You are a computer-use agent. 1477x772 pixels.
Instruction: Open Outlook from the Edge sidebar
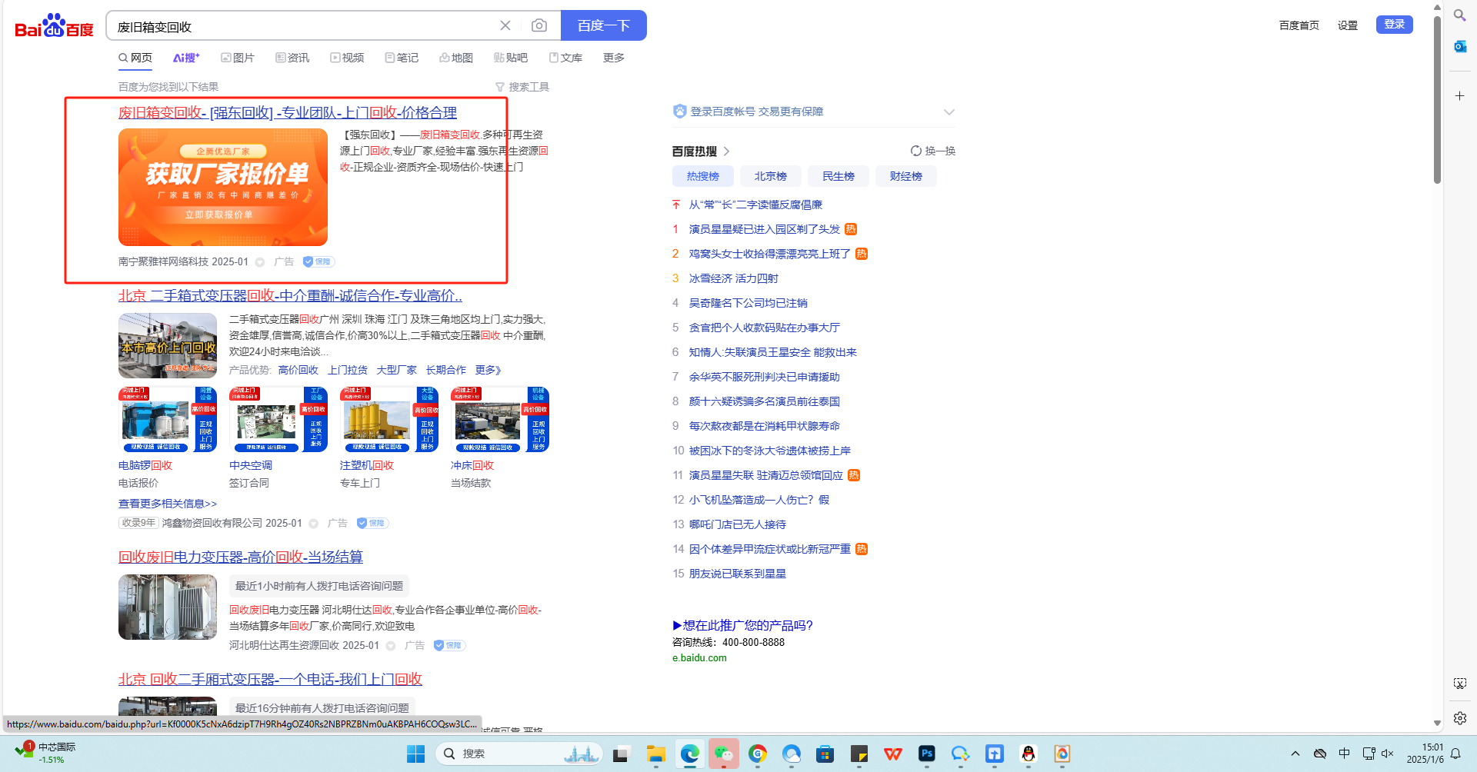(x=1459, y=46)
